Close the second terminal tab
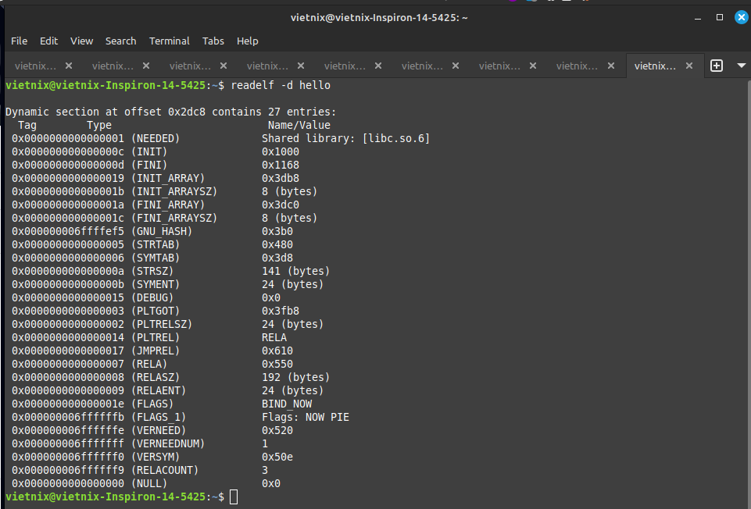751x509 pixels. [x=146, y=66]
